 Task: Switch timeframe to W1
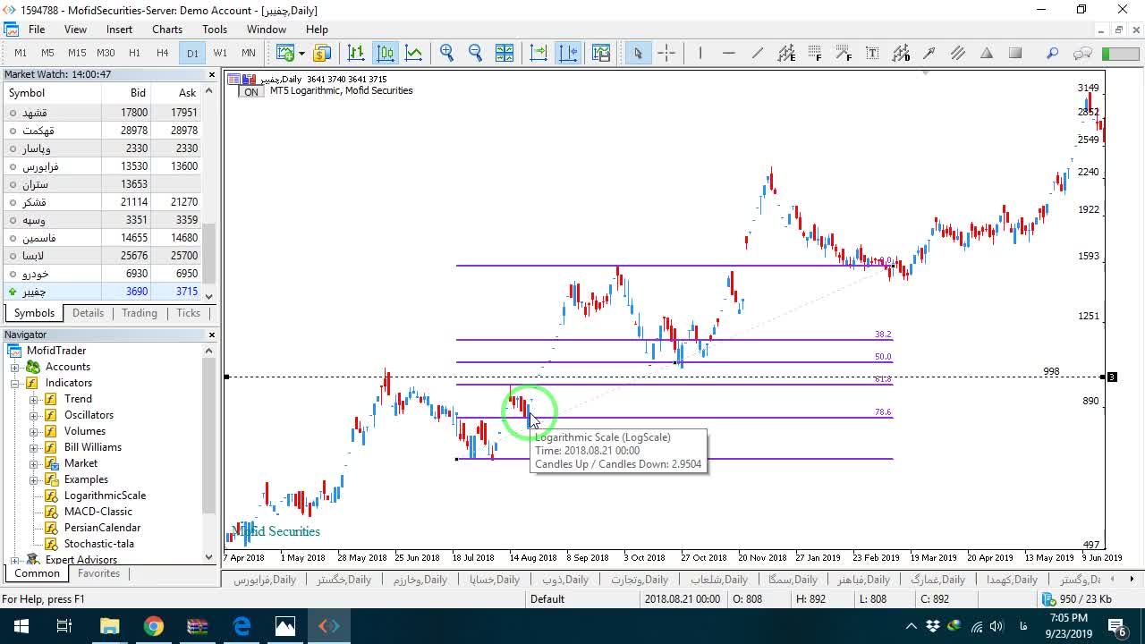[220, 53]
